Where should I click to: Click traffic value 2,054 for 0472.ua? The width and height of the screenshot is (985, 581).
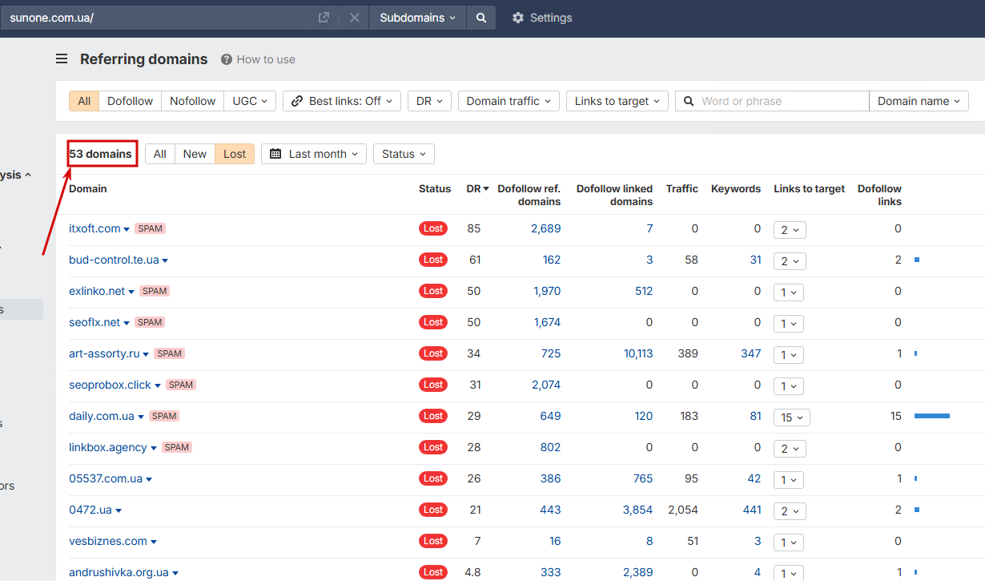tap(683, 510)
